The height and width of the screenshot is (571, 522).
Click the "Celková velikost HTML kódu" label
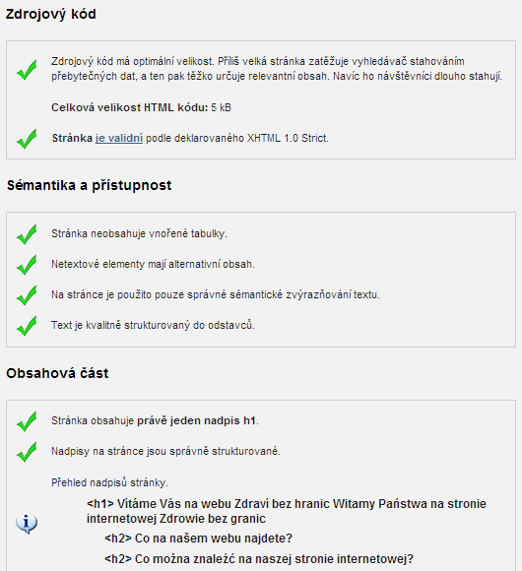129,107
